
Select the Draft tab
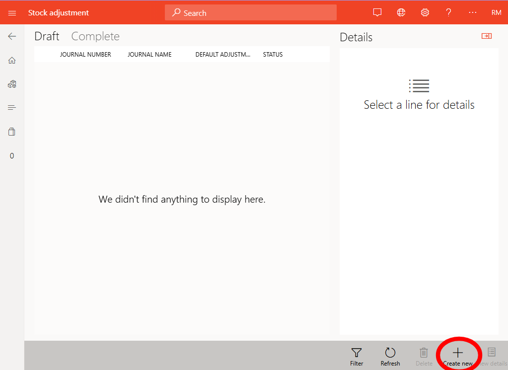(47, 36)
